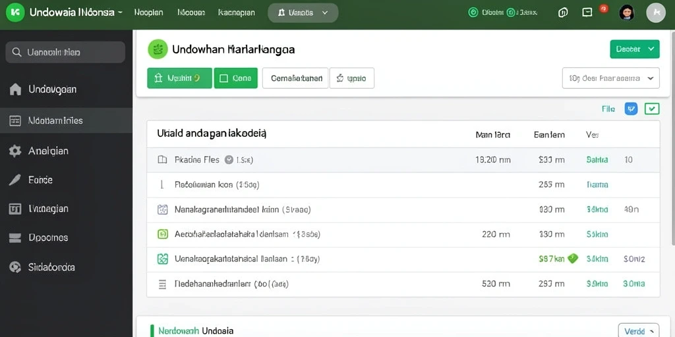Click the green S87 kan value

coord(552,259)
